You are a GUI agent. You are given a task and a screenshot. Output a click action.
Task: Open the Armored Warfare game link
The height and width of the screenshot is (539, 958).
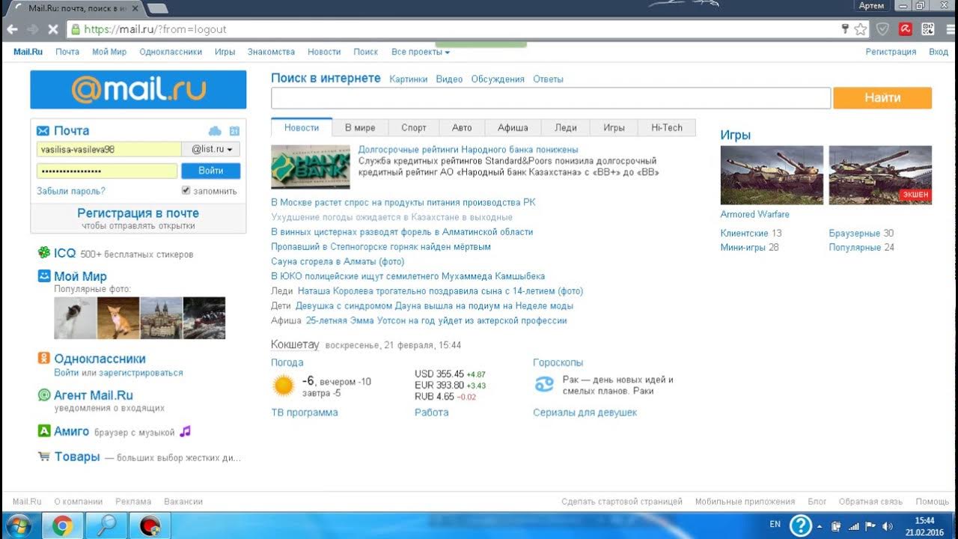click(x=754, y=214)
